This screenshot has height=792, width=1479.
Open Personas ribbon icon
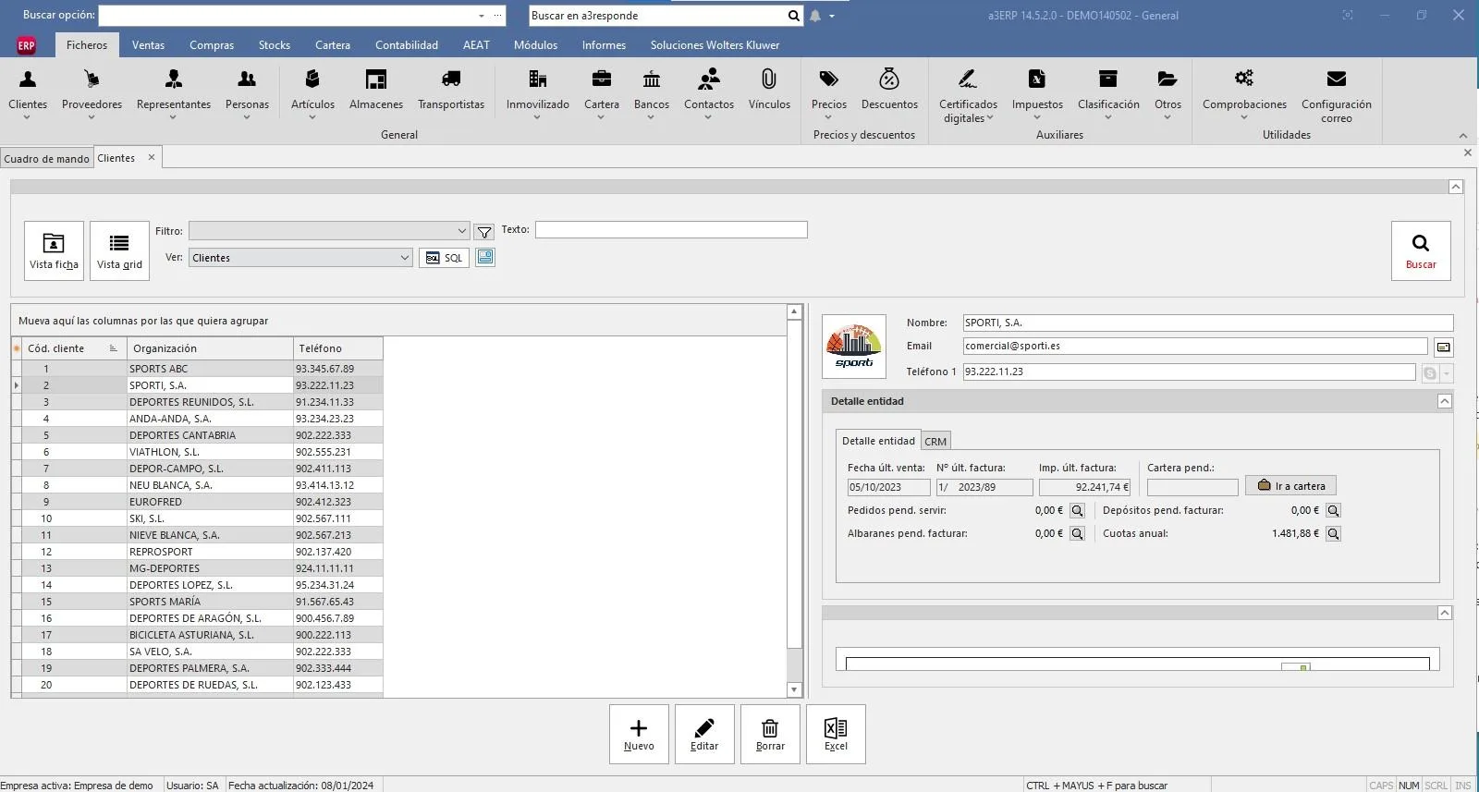[x=247, y=91]
